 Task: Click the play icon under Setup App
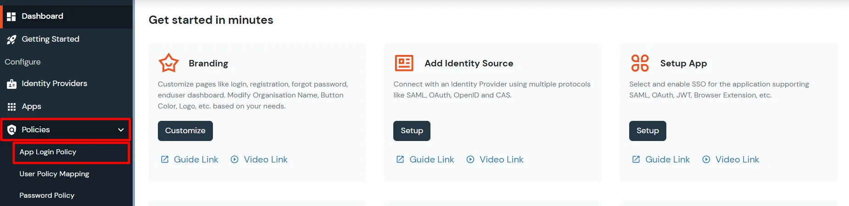click(x=706, y=159)
